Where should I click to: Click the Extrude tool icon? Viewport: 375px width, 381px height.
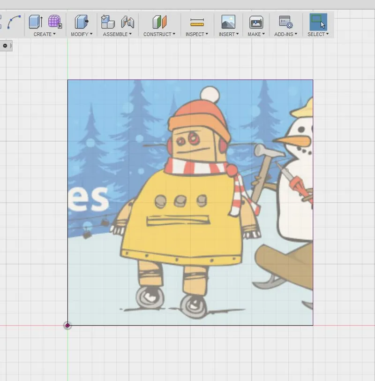(36, 22)
